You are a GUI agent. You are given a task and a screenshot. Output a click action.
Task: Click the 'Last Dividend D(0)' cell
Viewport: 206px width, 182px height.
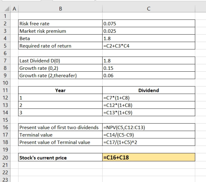(60, 61)
